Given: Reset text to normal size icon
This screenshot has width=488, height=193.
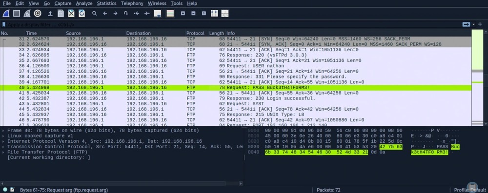Looking at the screenshot, I should click(204, 13).
